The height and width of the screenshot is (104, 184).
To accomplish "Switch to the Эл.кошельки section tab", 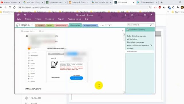I will pos(61,25).
